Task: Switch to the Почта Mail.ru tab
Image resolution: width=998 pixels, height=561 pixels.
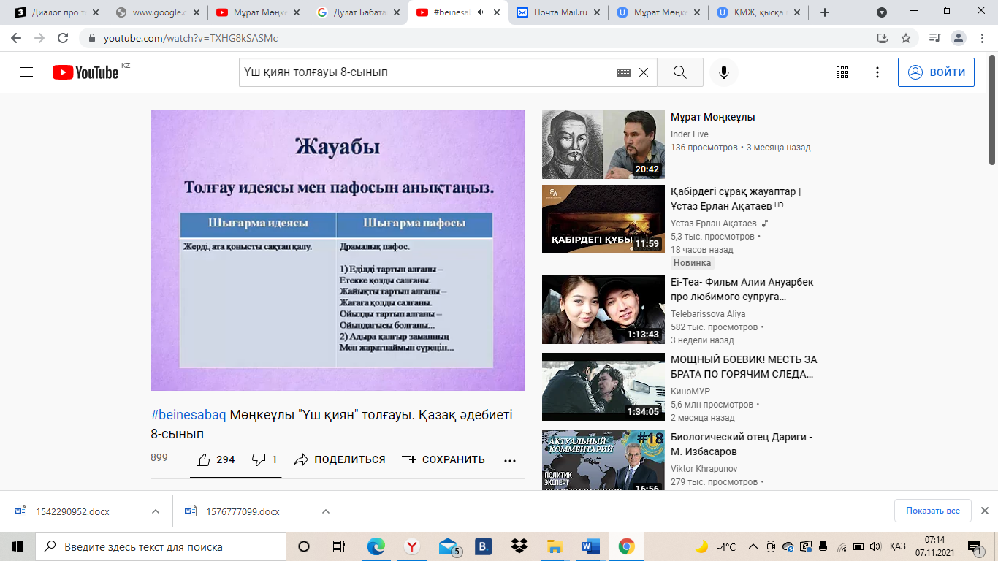Action: pyautogui.click(x=559, y=12)
